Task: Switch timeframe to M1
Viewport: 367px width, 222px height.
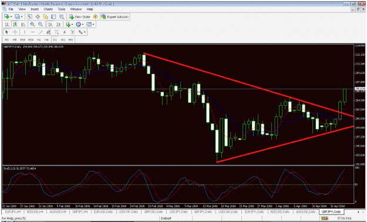Action: [x=7, y=40]
